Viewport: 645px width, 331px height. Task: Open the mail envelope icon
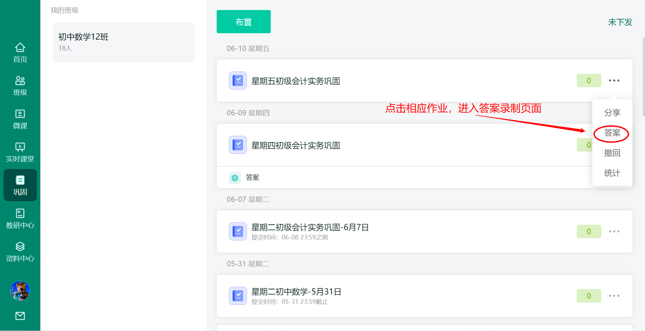pos(20,316)
